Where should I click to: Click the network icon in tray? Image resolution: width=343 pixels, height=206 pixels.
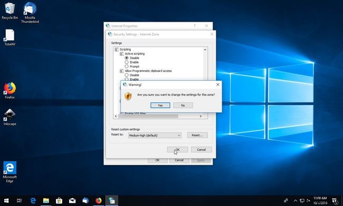[302, 201]
